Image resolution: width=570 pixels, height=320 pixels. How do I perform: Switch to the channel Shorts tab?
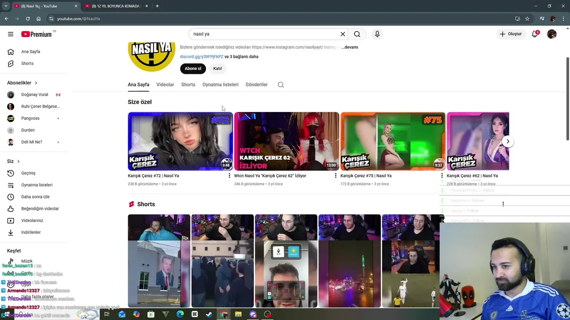click(188, 84)
